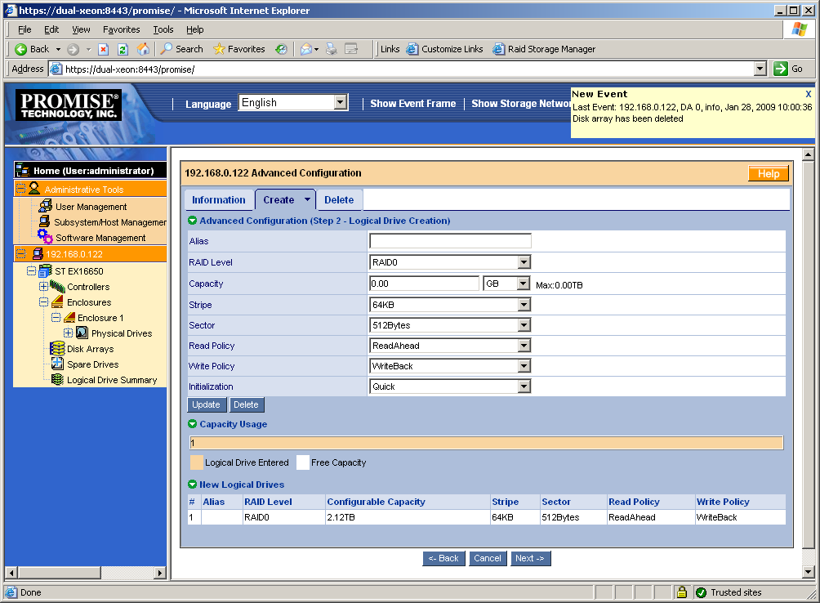Click the 192.168.0.122 host icon
The image size is (820, 603).
click(x=38, y=254)
